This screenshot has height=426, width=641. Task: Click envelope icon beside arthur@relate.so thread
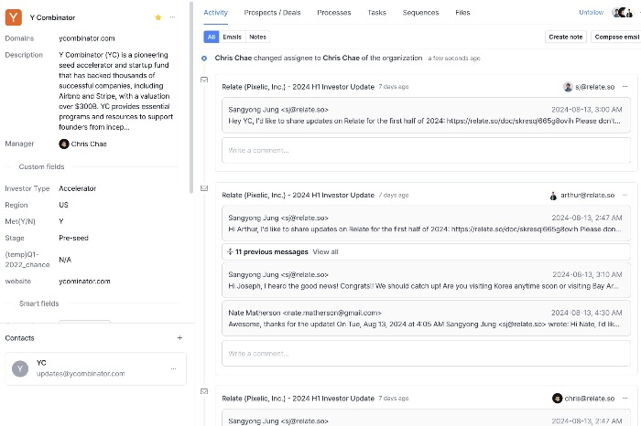tap(204, 188)
